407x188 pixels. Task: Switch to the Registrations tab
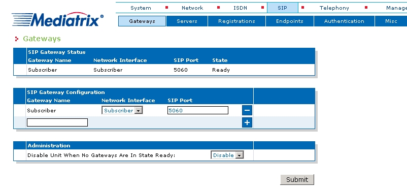[236, 21]
